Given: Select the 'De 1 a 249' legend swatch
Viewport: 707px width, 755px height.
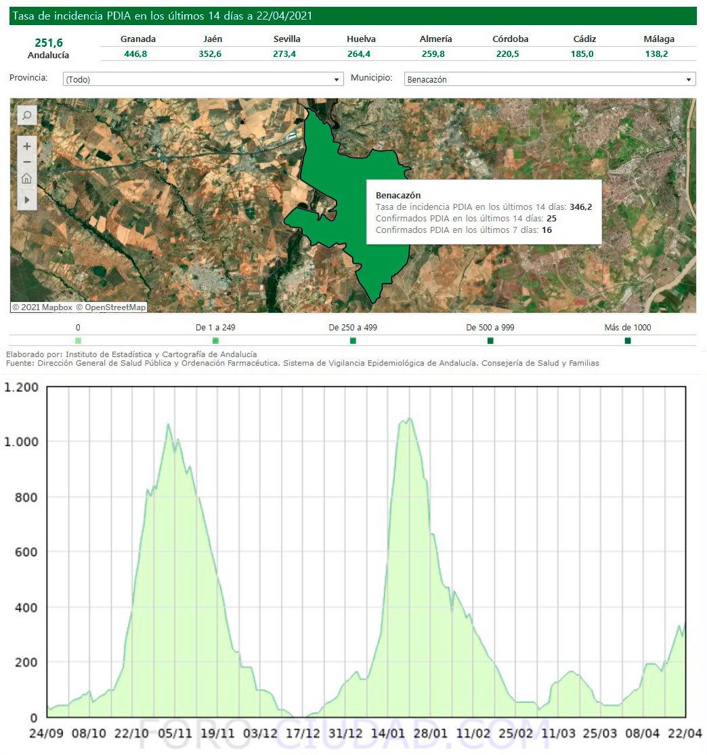Looking at the screenshot, I should [215, 341].
